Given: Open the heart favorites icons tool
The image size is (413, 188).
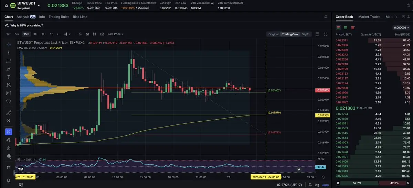Looking at the screenshot, I should (9, 101).
